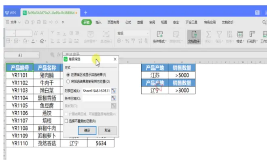267x160 pixels.
Task: Switch to the 数据 ribbon tab
Action: 140,22
